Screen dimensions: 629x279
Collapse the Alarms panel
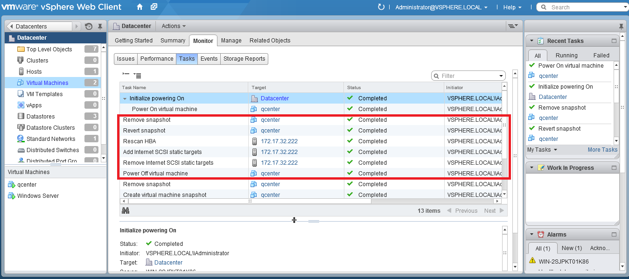(x=531, y=235)
